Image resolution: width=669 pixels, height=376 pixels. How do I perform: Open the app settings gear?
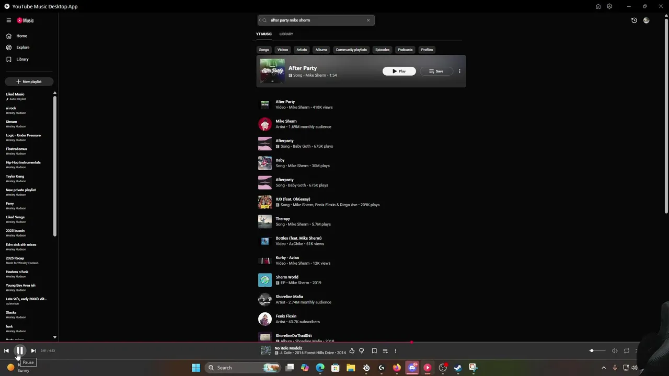pos(609,6)
